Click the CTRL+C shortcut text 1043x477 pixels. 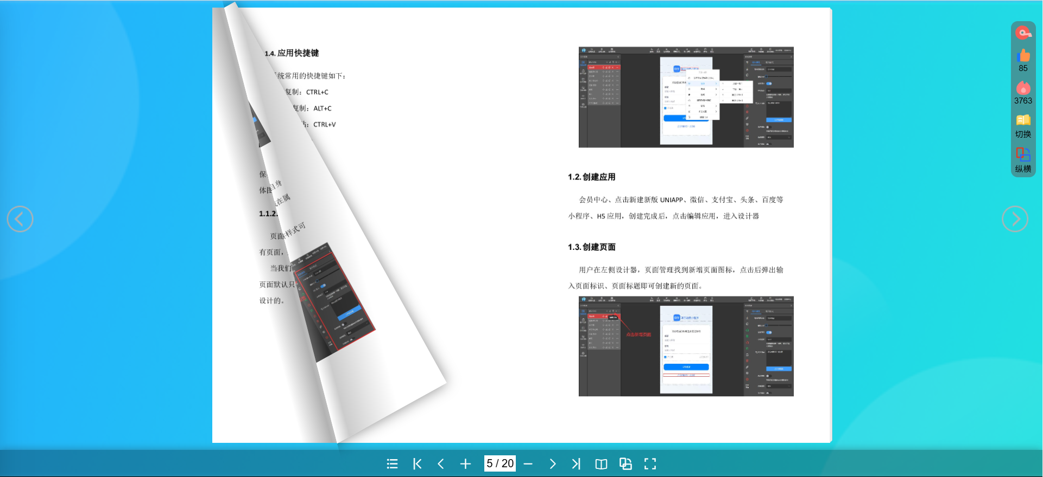(x=317, y=92)
